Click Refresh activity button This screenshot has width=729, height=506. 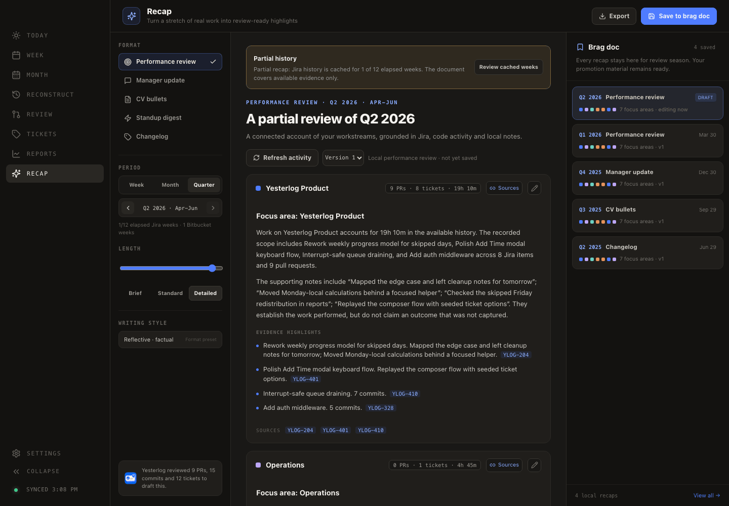point(282,158)
